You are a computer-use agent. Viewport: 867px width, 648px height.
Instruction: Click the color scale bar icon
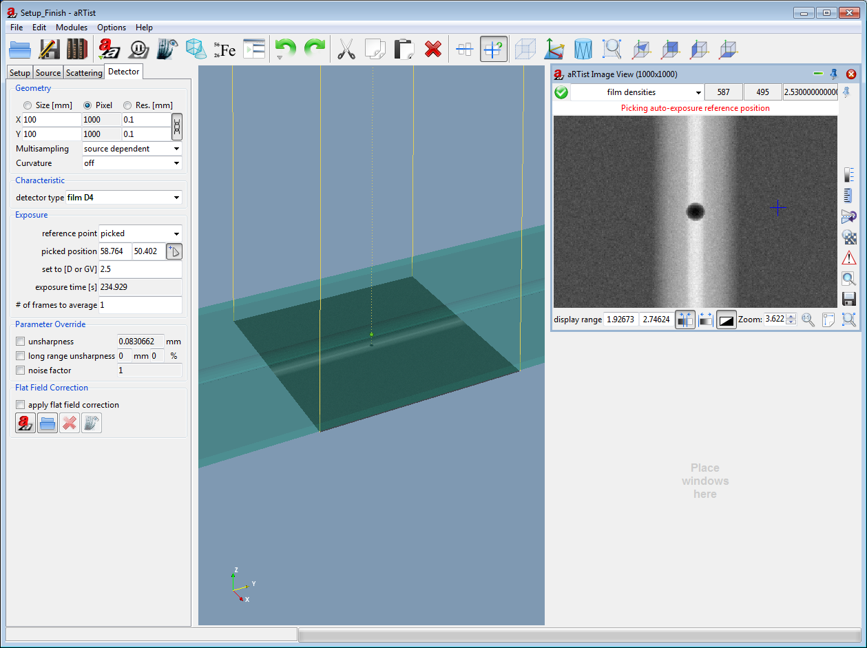click(849, 174)
